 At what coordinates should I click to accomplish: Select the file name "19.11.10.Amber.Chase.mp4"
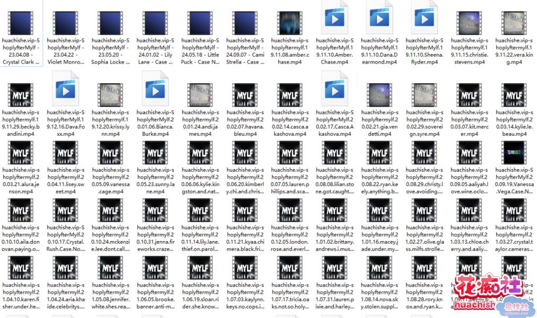coord(334,51)
